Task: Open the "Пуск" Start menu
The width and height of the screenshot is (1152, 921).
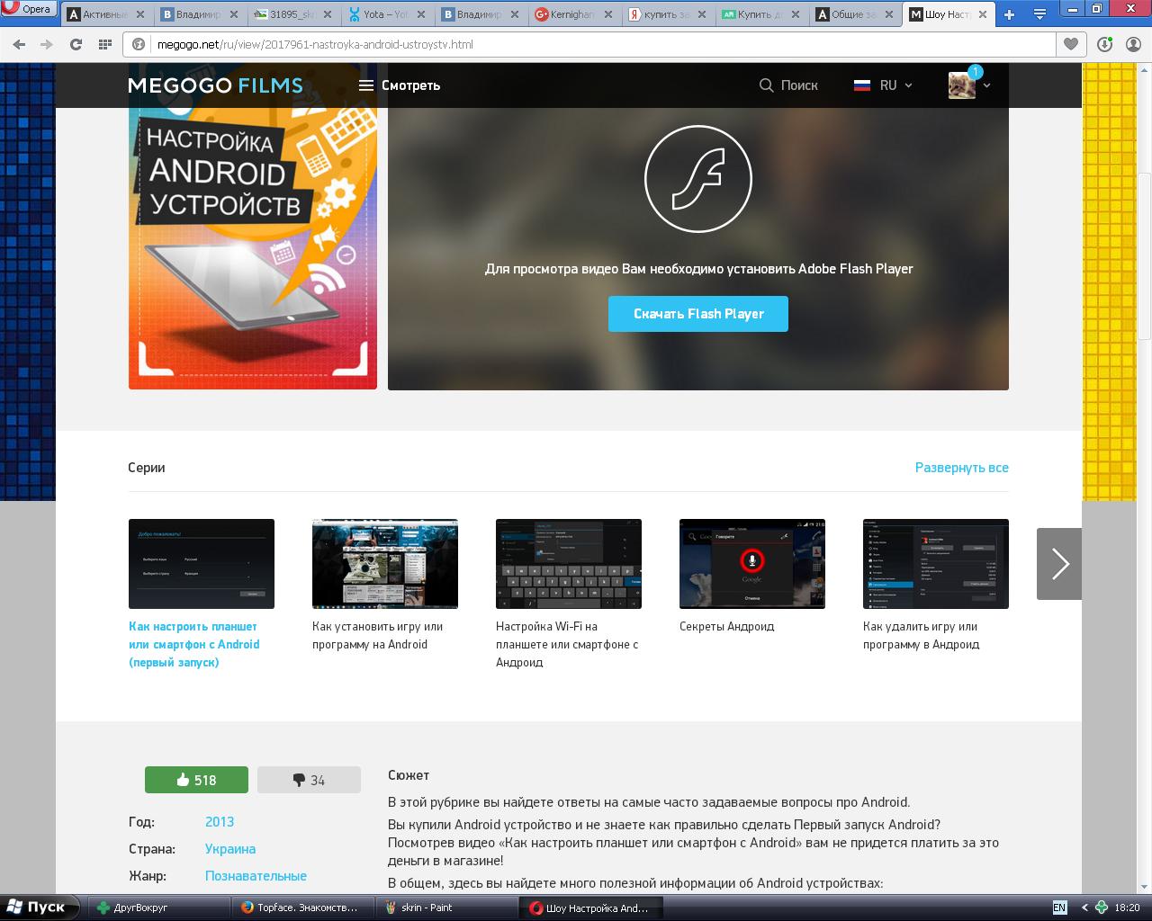Action: (36, 908)
